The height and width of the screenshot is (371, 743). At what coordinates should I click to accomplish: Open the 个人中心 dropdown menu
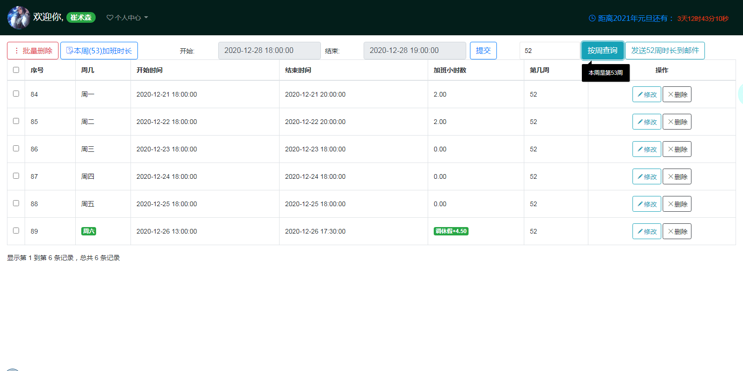[x=127, y=18]
